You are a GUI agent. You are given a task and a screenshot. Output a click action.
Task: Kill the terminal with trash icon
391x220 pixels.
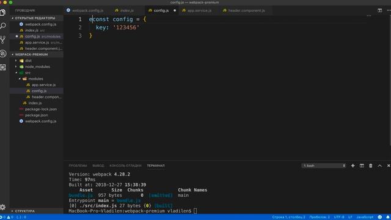pos(371,166)
